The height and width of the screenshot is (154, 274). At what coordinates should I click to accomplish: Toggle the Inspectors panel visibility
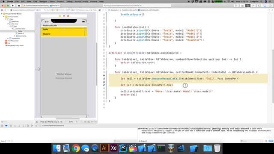click(270, 6)
